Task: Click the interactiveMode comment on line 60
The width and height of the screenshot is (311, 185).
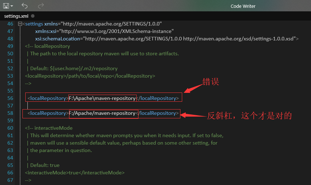Action: click(x=49, y=128)
